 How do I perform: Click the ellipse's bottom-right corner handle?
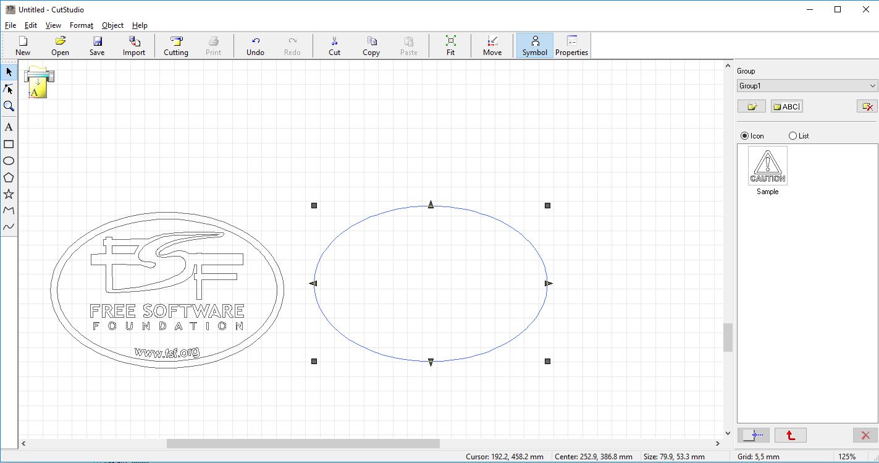tap(547, 361)
